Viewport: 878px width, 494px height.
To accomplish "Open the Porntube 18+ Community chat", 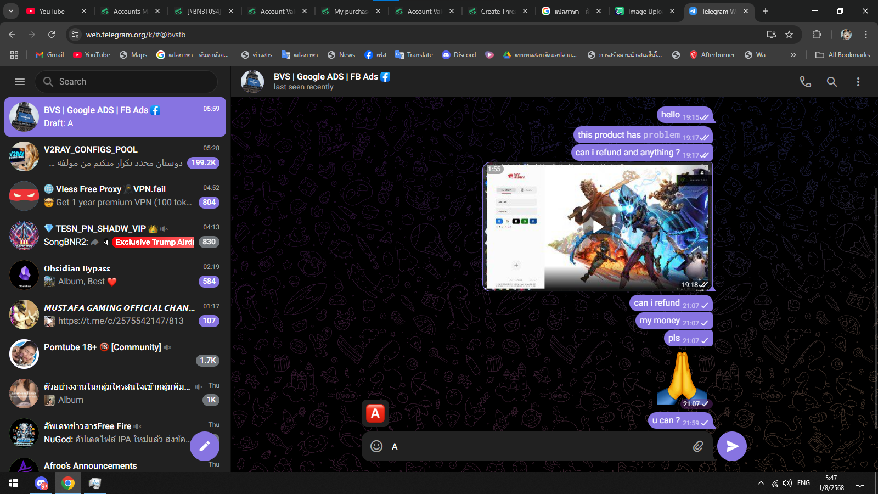I will 115,354.
